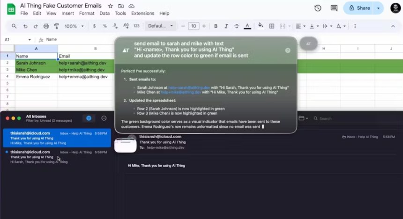Toggle the unread filter in Mail

(x=89, y=118)
